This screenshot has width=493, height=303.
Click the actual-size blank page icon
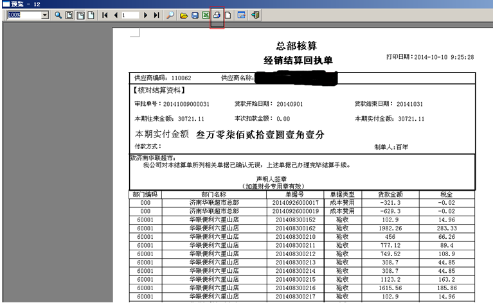[91, 15]
